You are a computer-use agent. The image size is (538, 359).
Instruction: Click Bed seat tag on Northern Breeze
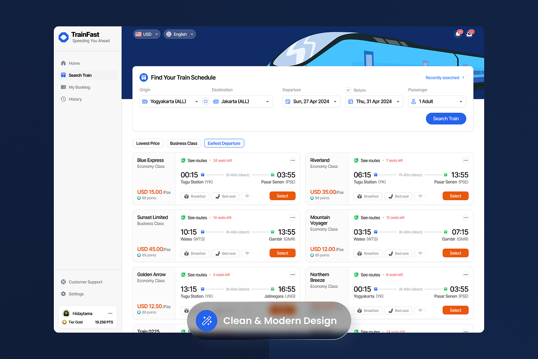coord(399,310)
